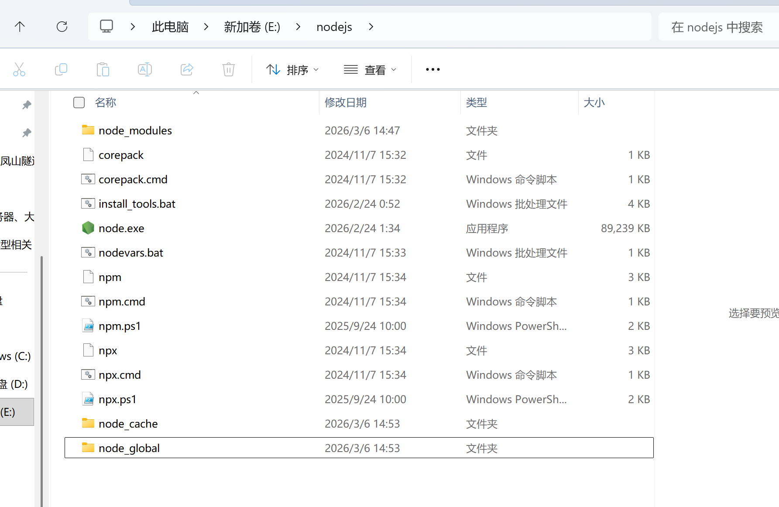This screenshot has height=507, width=779.
Task: Select the npx blank file icon
Action: (88, 350)
